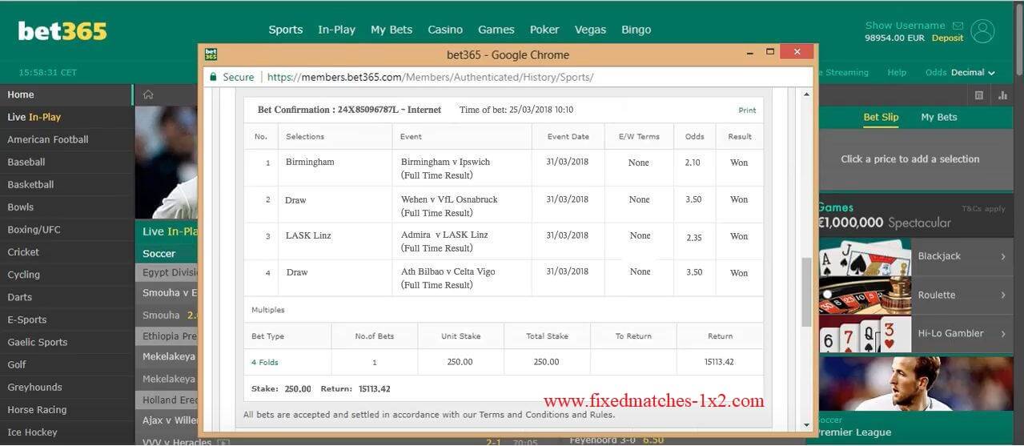Open Cricket in the sidebar
This screenshot has height=446, width=1024.
pyautogui.click(x=66, y=251)
